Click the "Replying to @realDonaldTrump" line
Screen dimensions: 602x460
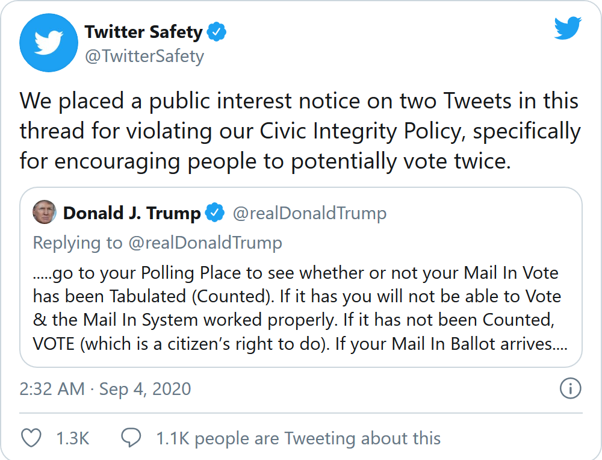pos(157,243)
